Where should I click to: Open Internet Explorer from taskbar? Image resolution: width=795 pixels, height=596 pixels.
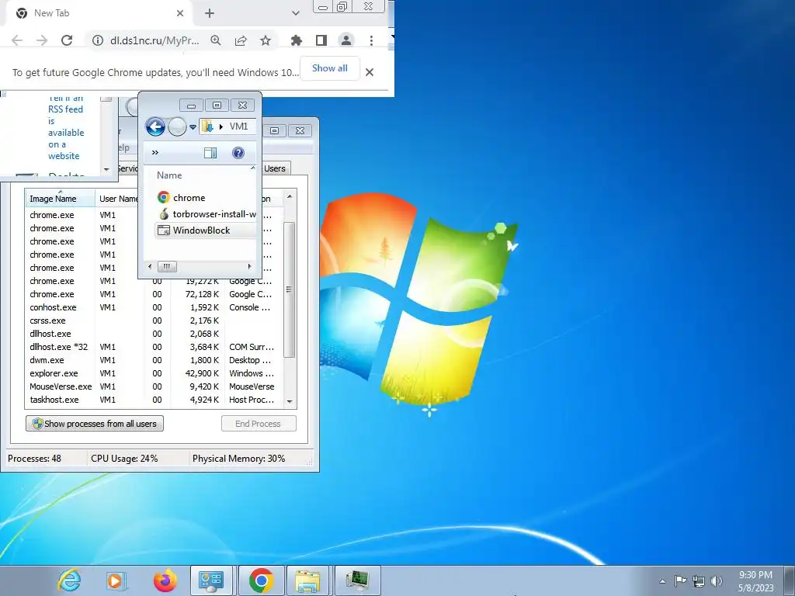pyautogui.click(x=69, y=580)
